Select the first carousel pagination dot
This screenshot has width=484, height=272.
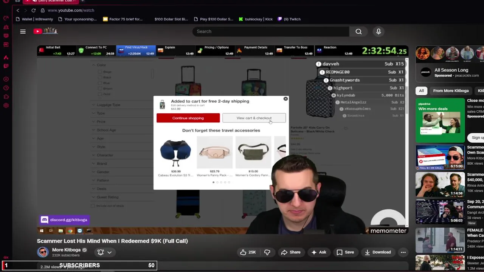[x=213, y=182]
